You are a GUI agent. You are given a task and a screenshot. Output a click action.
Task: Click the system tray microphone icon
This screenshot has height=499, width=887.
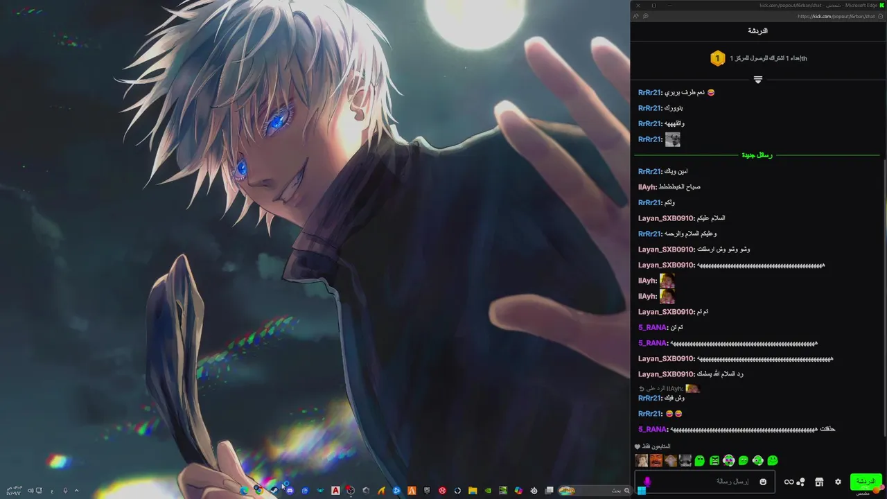click(x=65, y=491)
